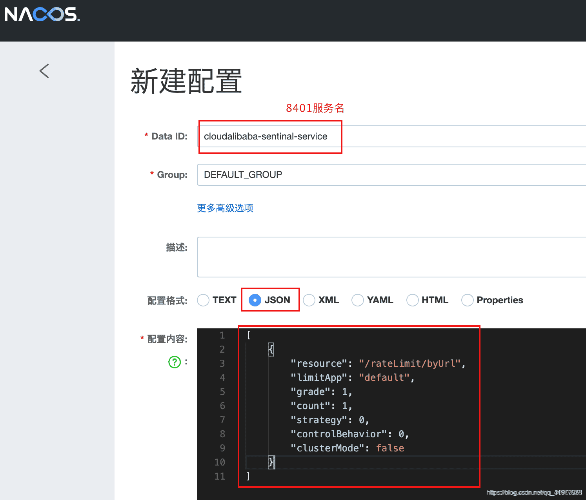This screenshot has width=586, height=500.
Task: Click the red 8401服务名 annotation label
Action: 314,108
